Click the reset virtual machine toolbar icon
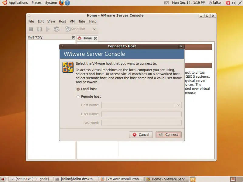 (56, 29)
